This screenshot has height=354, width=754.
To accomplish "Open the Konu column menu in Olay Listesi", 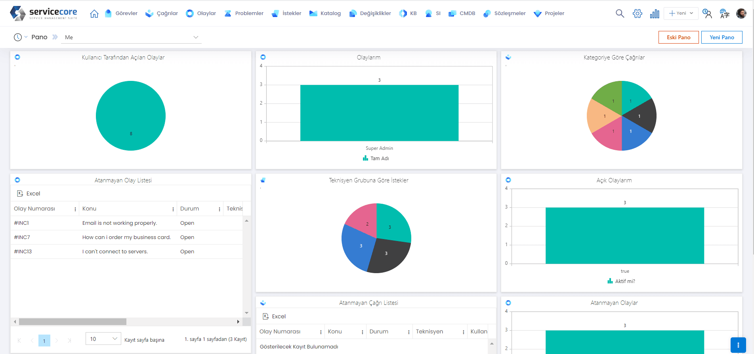I will pos(173,209).
